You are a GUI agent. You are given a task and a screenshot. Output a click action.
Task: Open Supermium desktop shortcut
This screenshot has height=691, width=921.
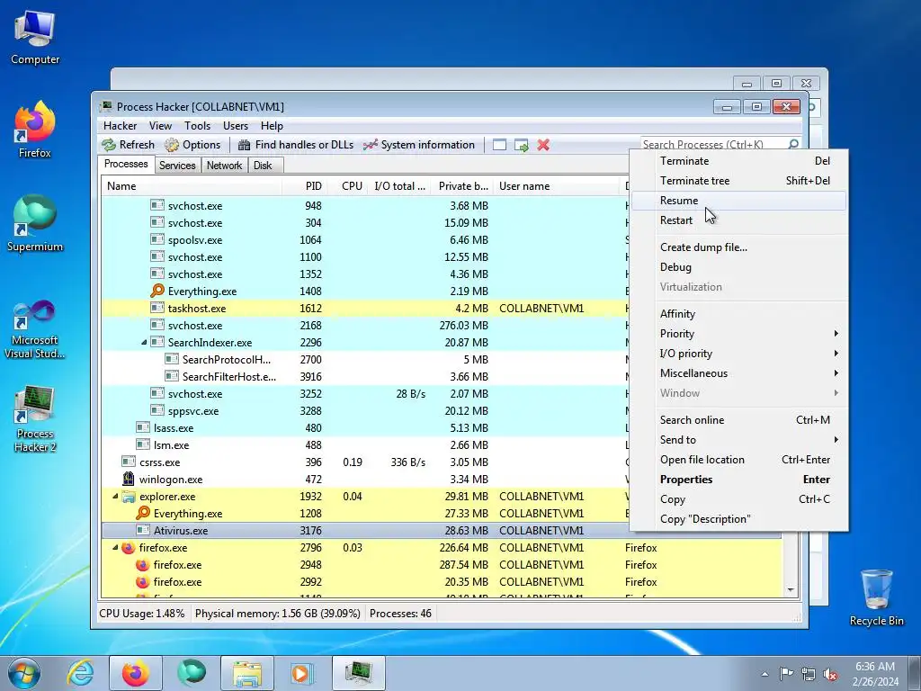(35, 224)
